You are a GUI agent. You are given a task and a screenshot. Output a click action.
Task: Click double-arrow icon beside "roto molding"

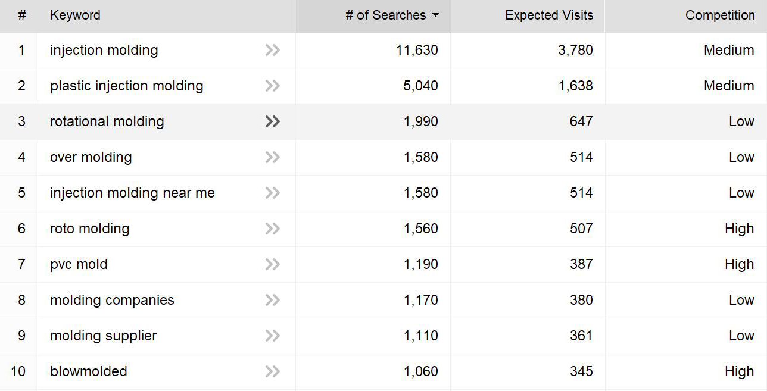(x=273, y=229)
